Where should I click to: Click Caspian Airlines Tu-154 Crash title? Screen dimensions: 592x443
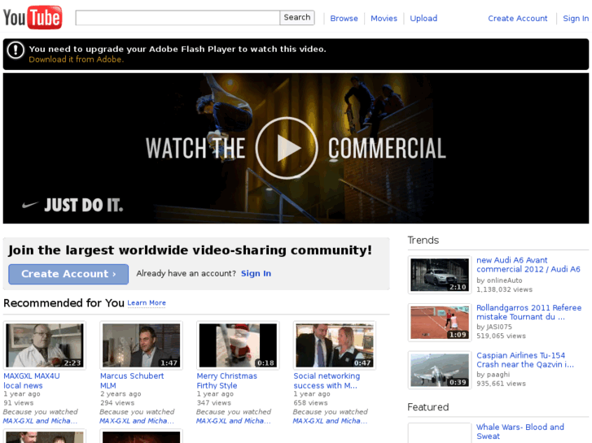(x=525, y=360)
